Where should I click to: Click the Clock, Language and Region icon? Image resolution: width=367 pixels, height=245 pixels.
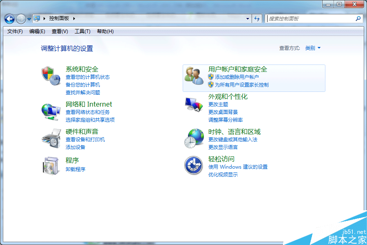pos(194,138)
